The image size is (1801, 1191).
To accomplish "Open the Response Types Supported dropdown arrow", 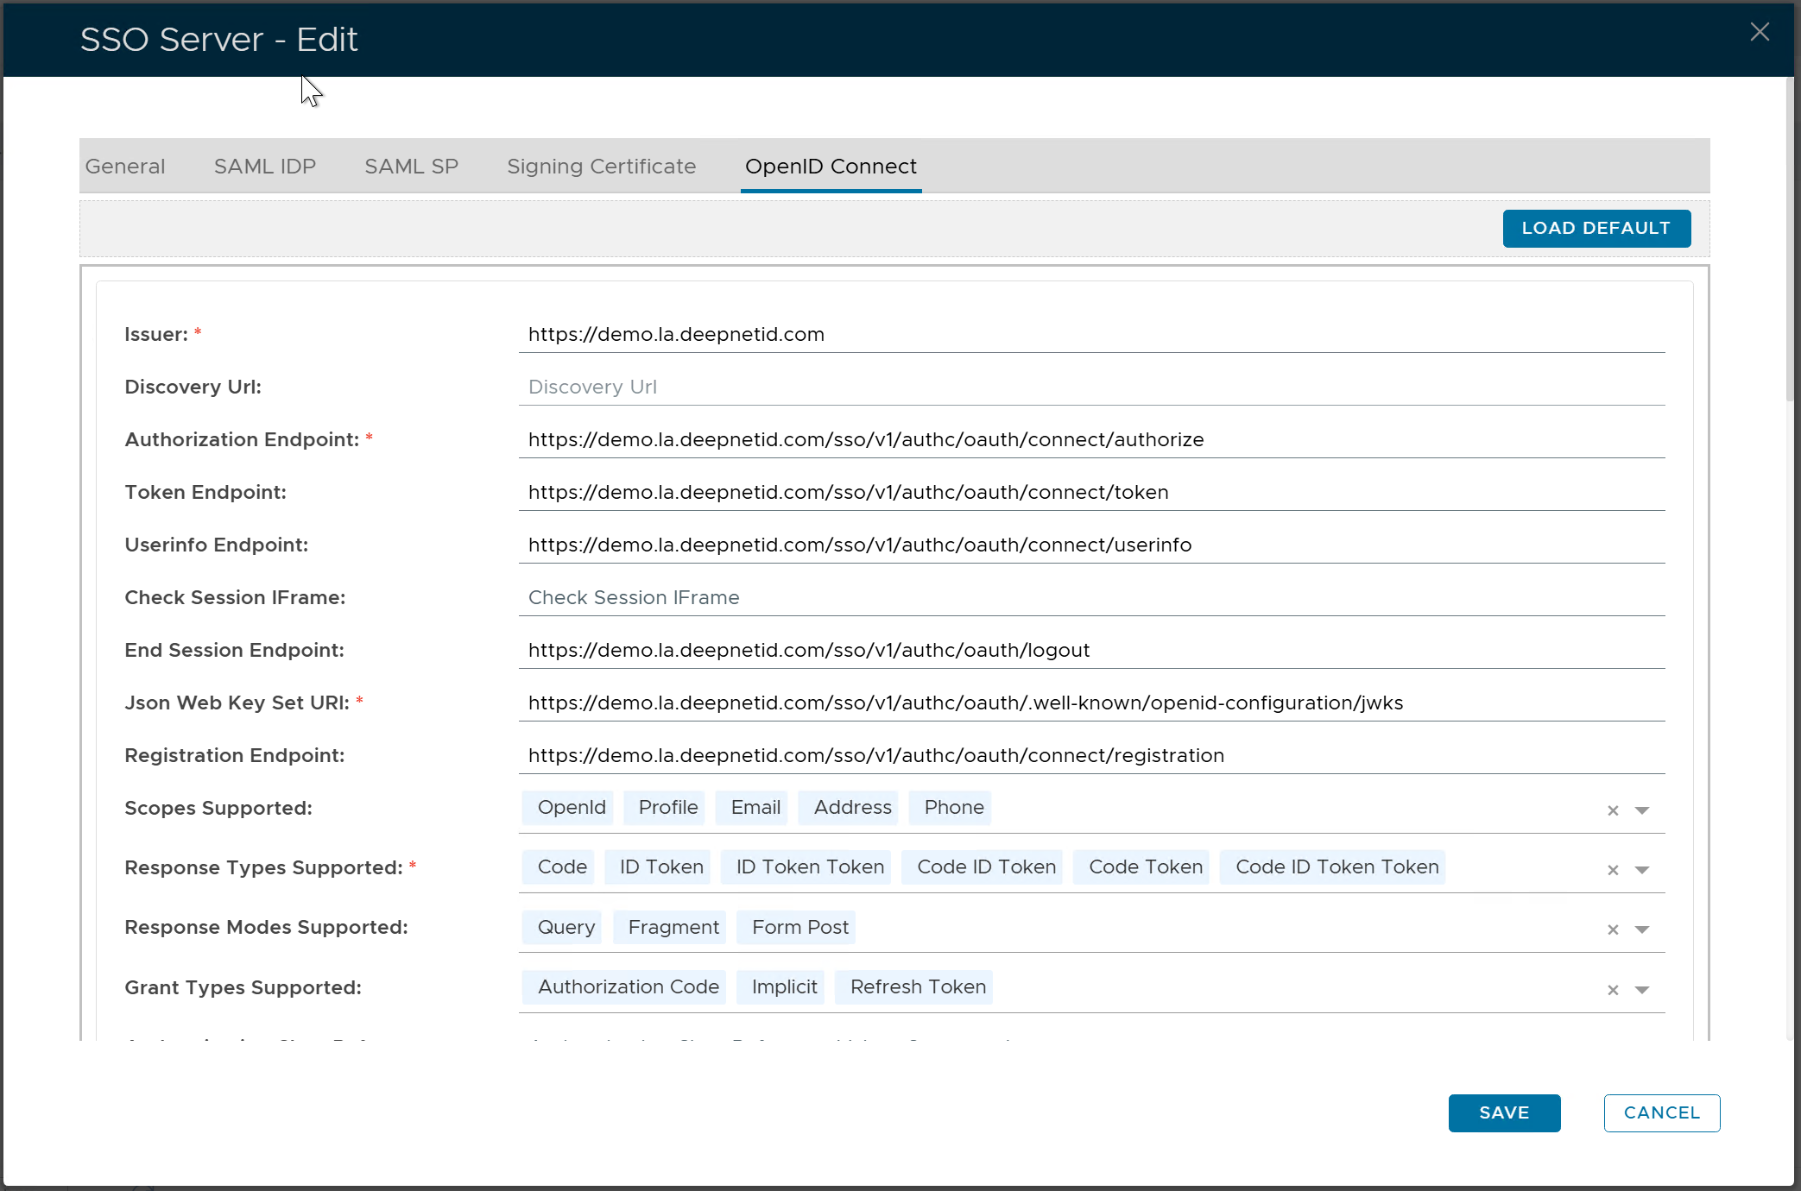I will coord(1642,870).
